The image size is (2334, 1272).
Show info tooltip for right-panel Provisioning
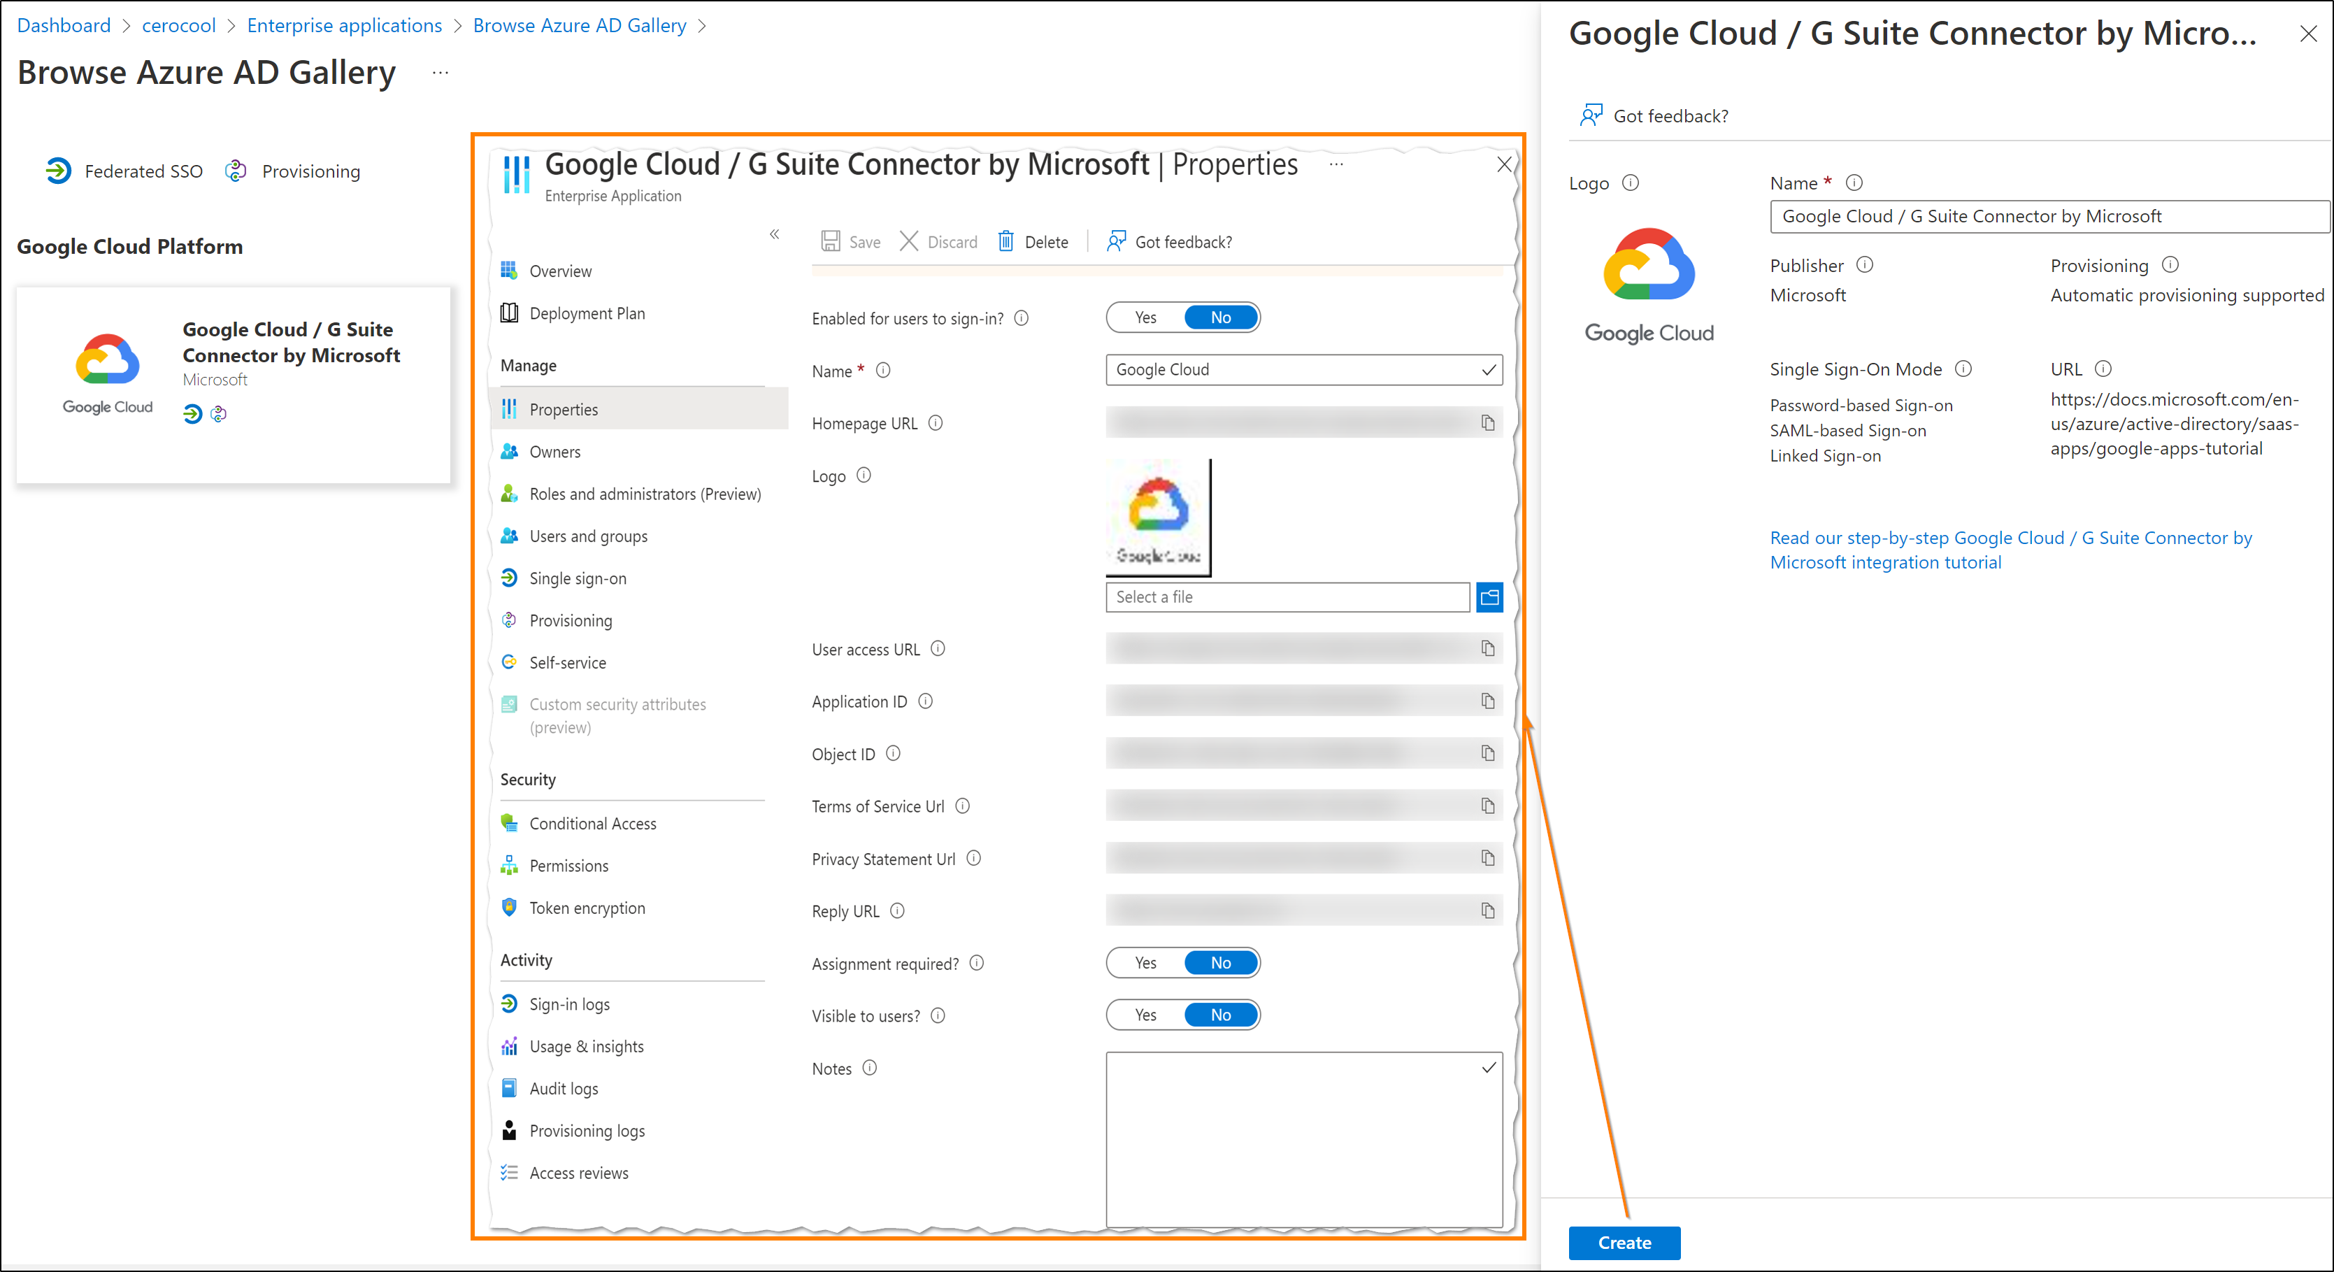(2171, 264)
